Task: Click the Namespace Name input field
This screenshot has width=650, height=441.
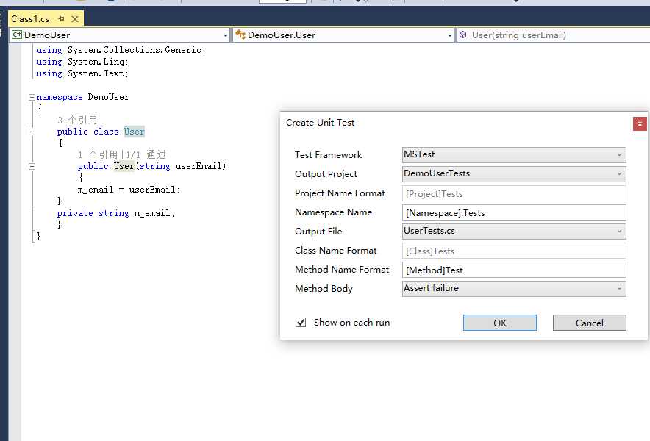Action: pos(514,212)
